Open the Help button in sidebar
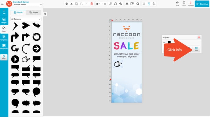210x117 pixels. 4,57
